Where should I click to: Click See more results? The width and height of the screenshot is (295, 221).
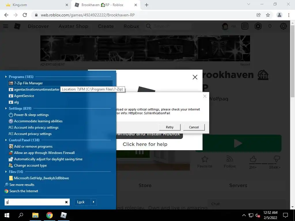(20, 185)
